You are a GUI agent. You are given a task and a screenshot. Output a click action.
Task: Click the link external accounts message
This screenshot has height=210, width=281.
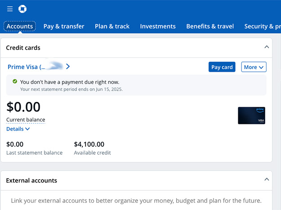click(136, 201)
